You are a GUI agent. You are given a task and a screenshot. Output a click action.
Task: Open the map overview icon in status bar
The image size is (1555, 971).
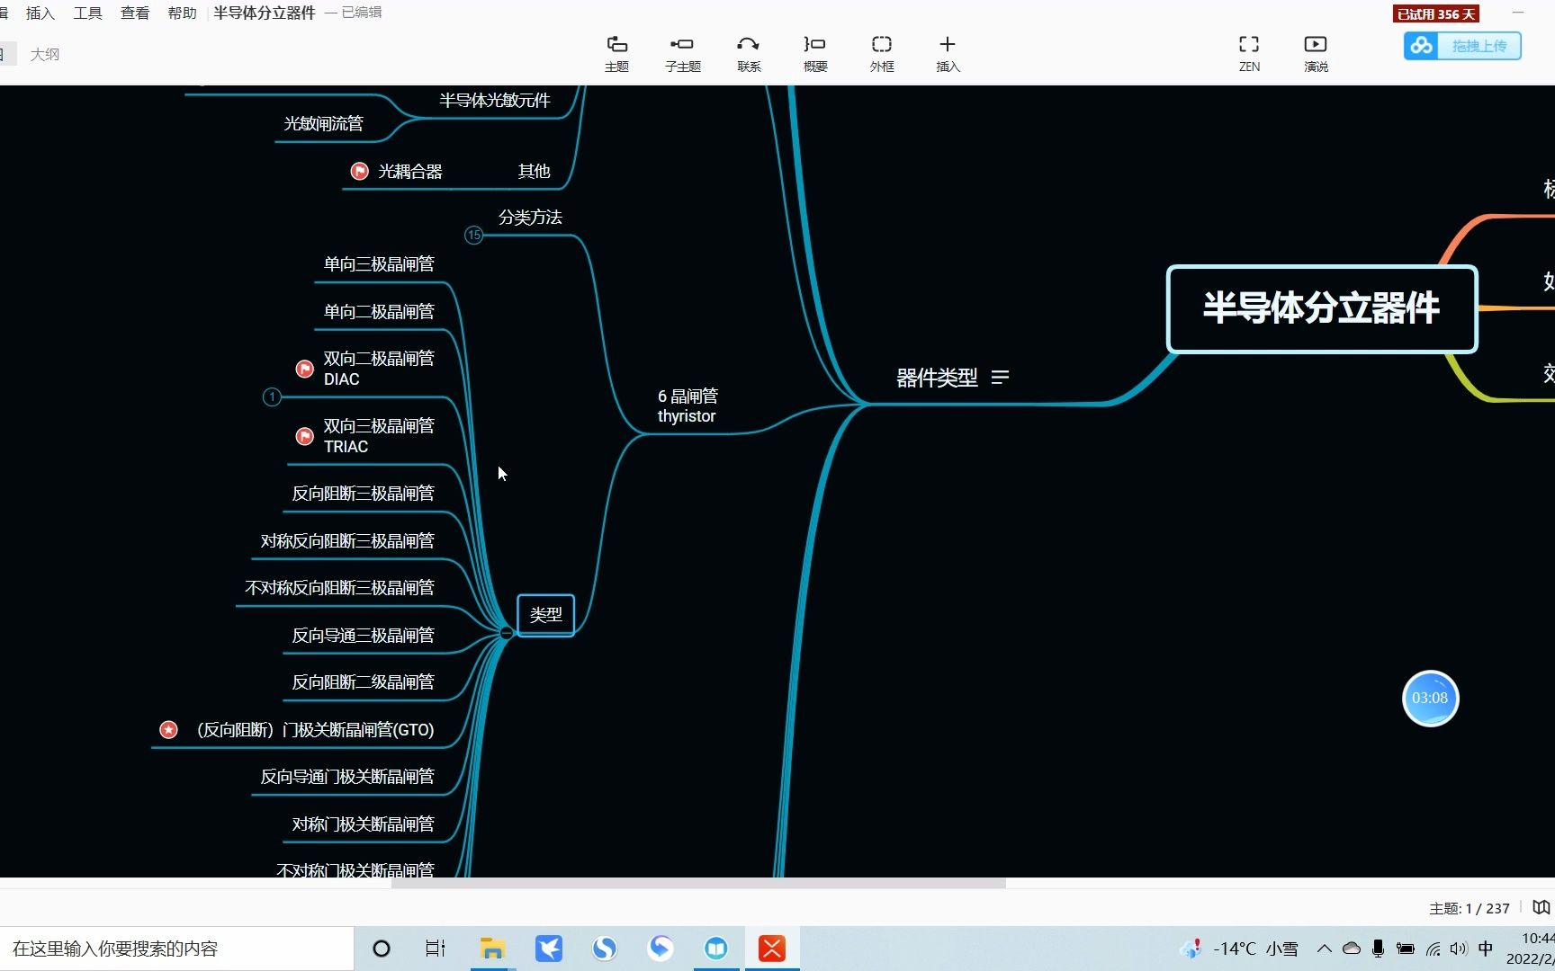(1542, 908)
